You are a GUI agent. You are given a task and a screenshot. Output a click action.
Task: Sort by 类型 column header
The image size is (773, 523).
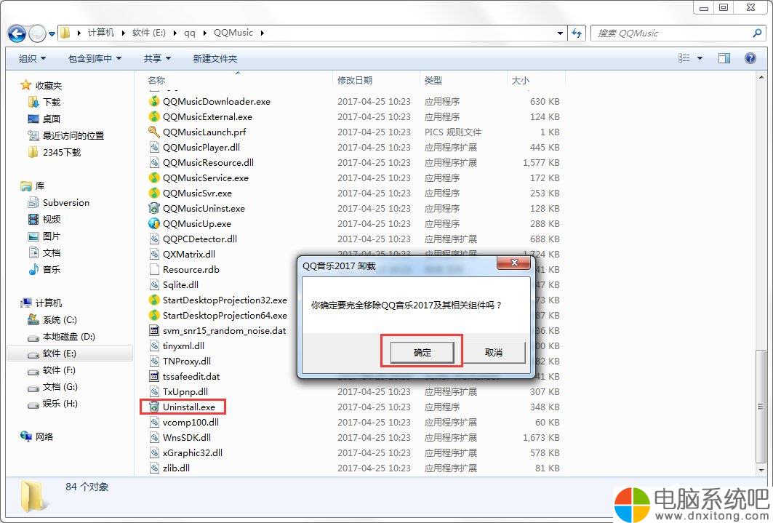(433, 80)
